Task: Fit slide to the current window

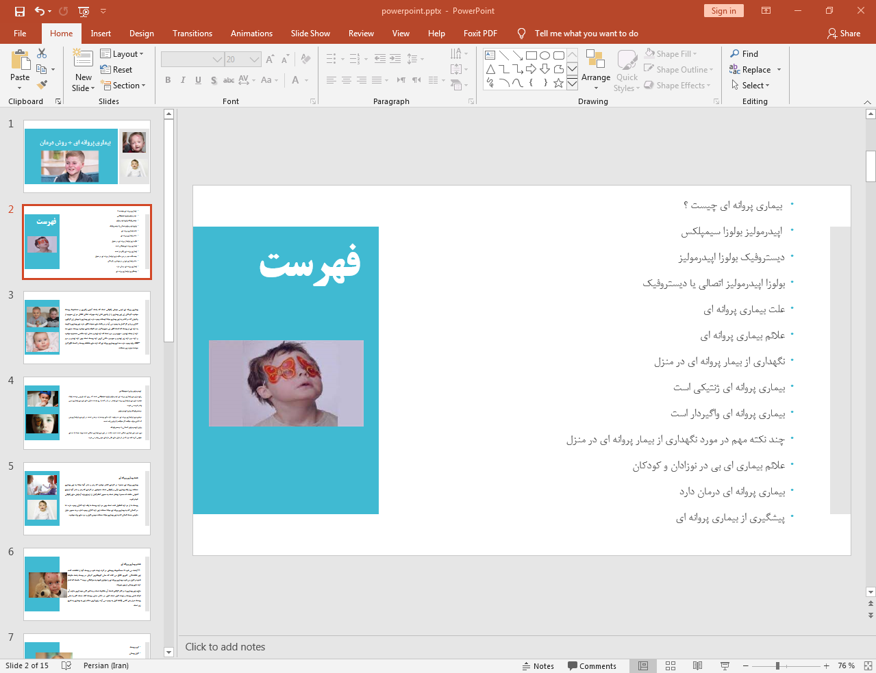Action: pos(868,665)
